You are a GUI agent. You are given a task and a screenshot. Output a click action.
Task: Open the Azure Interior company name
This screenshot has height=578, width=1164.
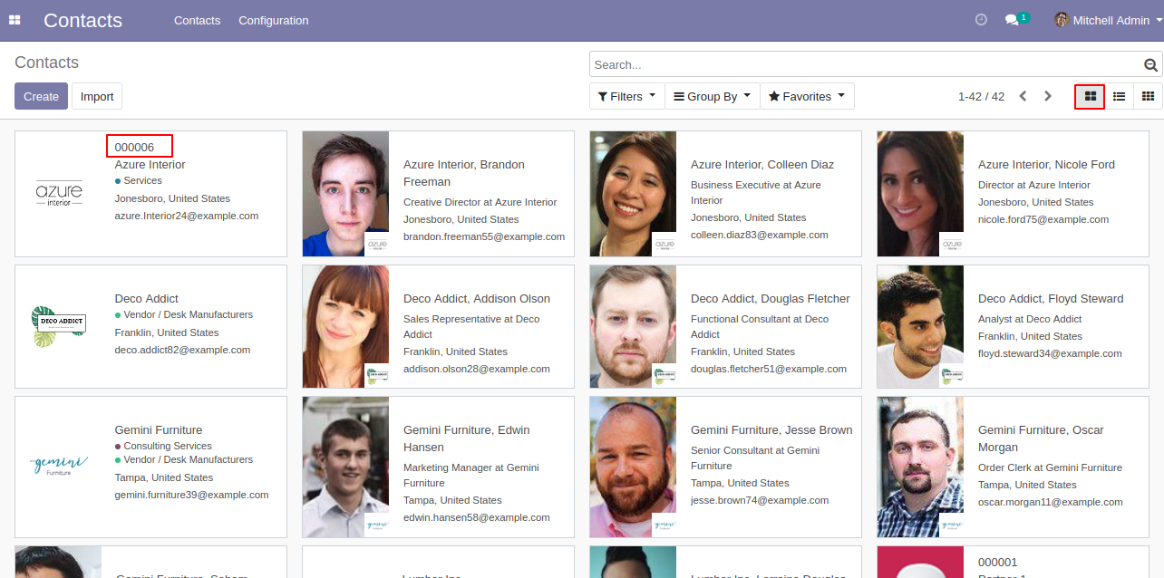pyautogui.click(x=150, y=165)
